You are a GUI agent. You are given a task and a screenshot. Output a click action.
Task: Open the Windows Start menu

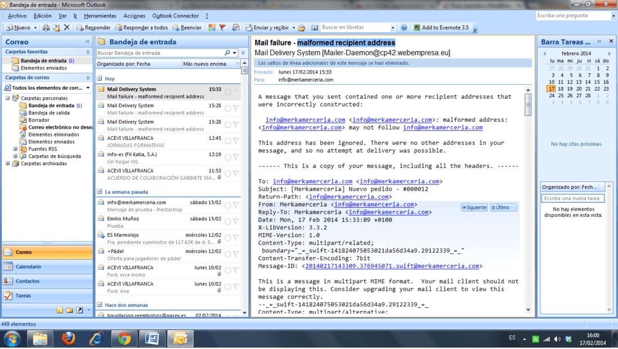click(x=12, y=339)
